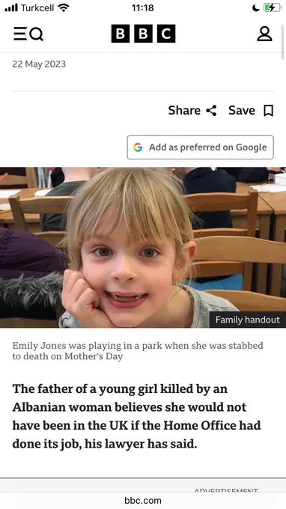286x509 pixels.
Task: Tap the cellular signal bars
Action: (x=11, y=7)
